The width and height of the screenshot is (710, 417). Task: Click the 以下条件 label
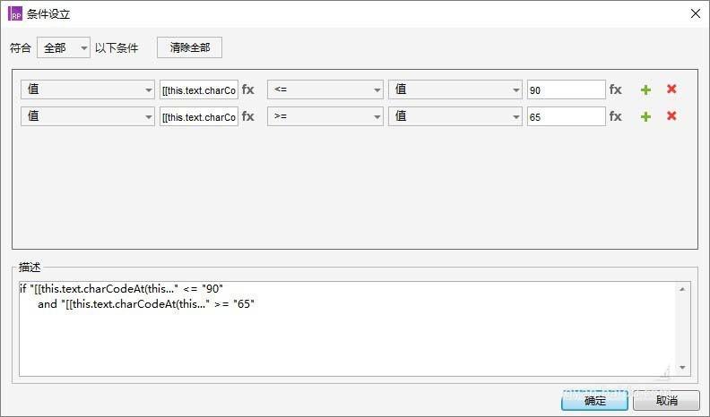pos(117,48)
